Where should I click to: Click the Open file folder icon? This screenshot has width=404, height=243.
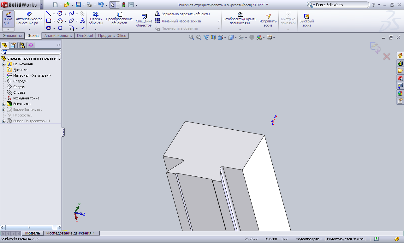(x=67, y=5)
